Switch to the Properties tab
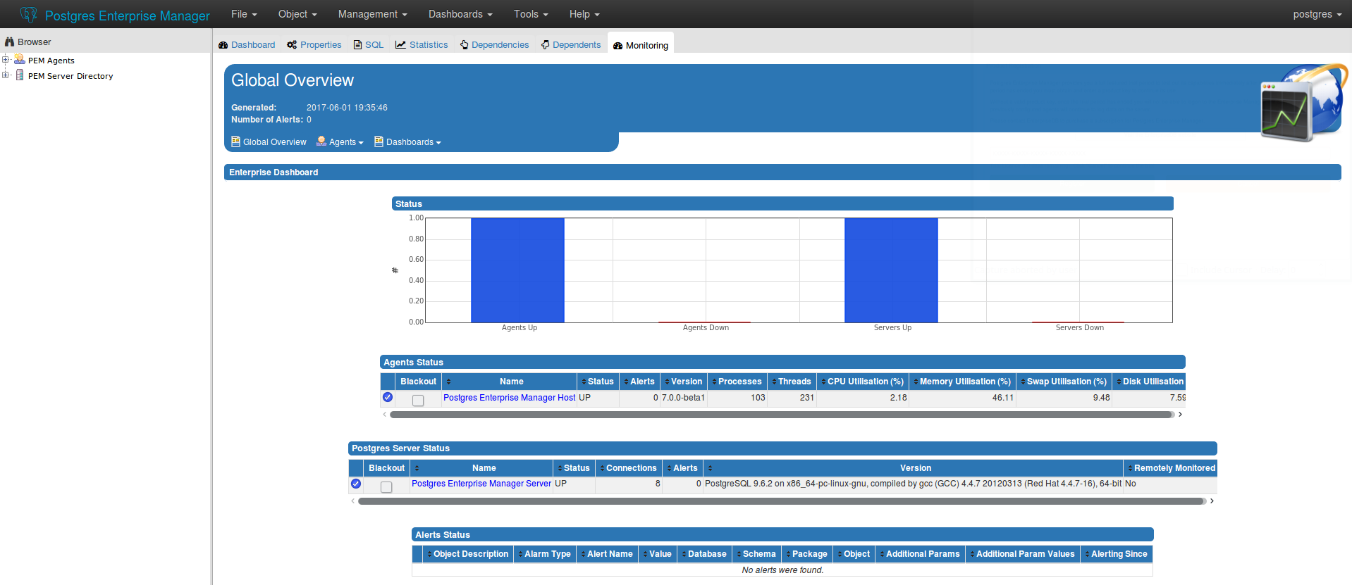The height and width of the screenshot is (585, 1352). pyautogui.click(x=314, y=45)
